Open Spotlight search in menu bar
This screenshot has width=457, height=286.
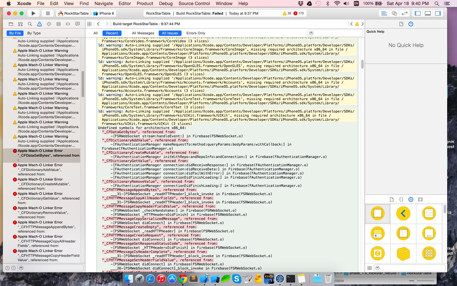tap(437, 3)
